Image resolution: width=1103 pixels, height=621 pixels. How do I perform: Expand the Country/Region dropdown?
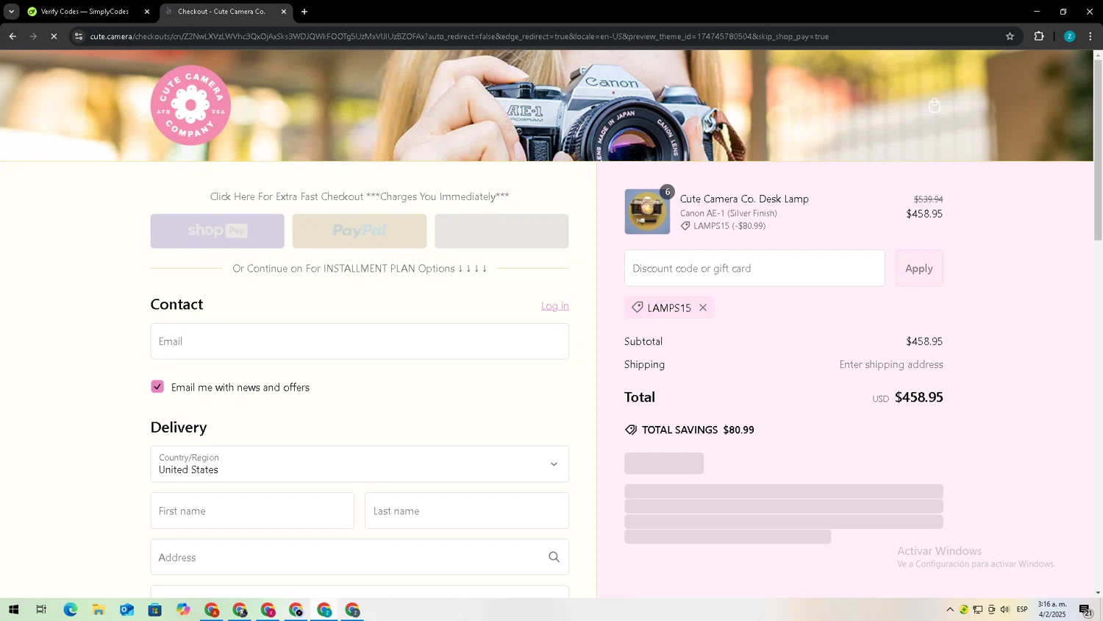click(x=360, y=464)
